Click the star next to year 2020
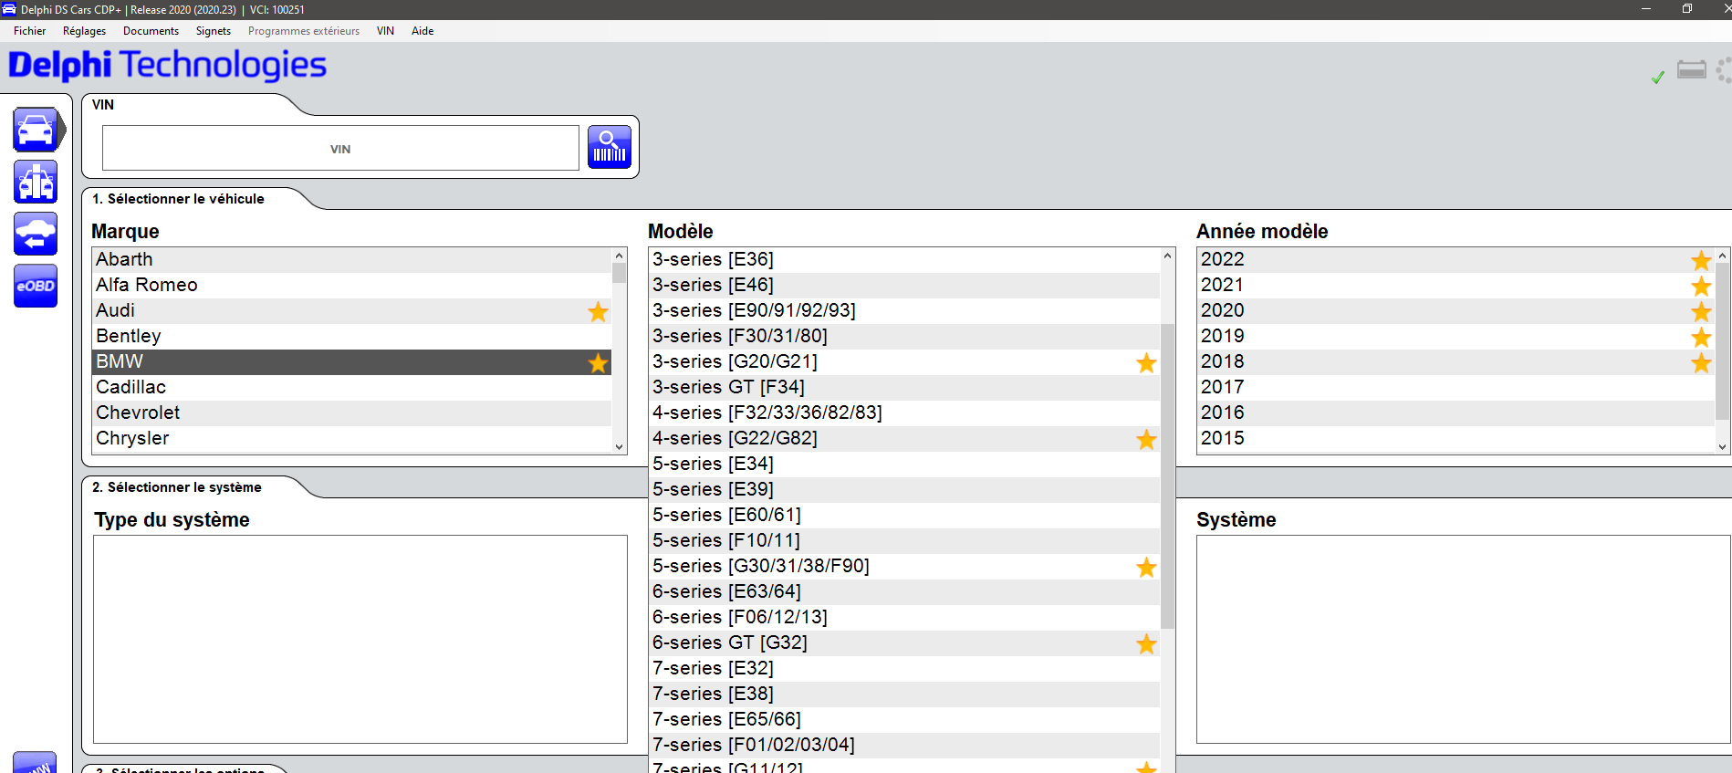Viewport: 1732px width, 773px height. [x=1701, y=311]
